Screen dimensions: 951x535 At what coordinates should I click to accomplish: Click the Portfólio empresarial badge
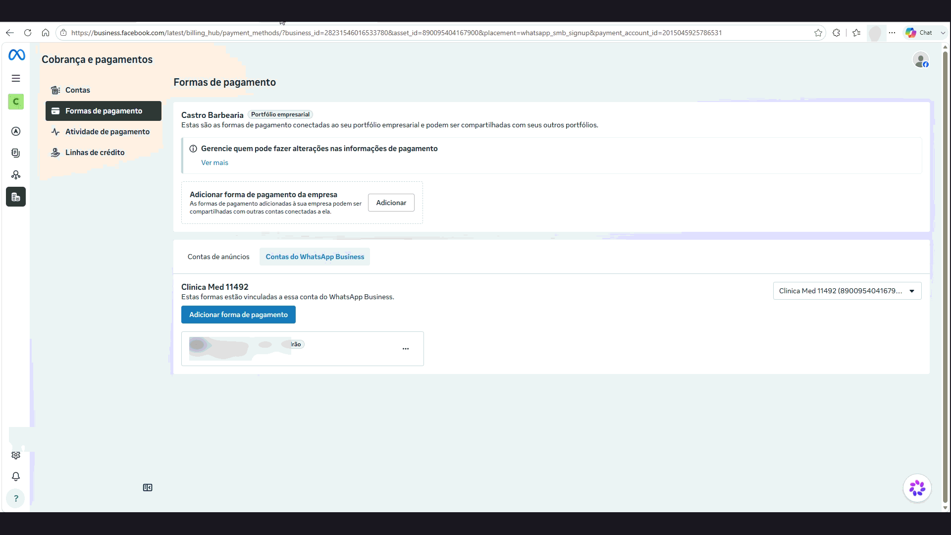click(280, 114)
